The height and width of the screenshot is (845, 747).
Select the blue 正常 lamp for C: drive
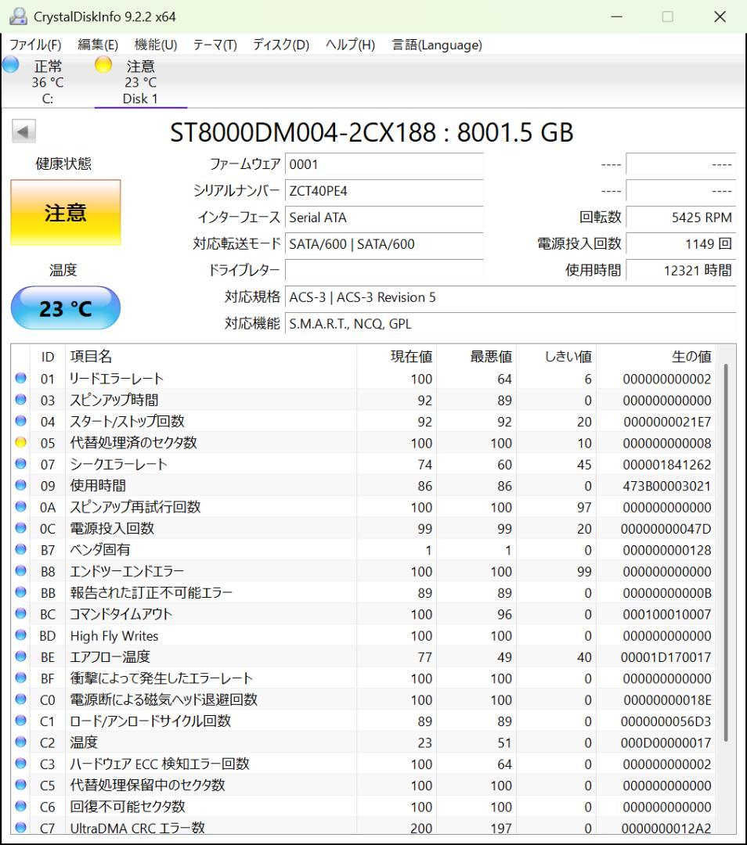coord(9,66)
